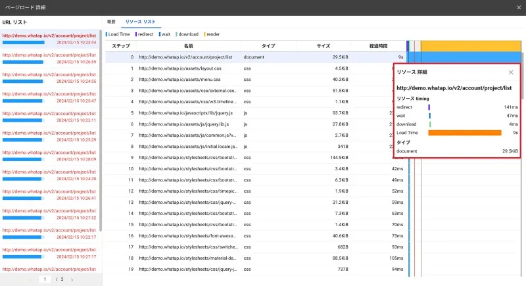
Task: Sort by ステップ column header
Action: pyautogui.click(x=121, y=46)
